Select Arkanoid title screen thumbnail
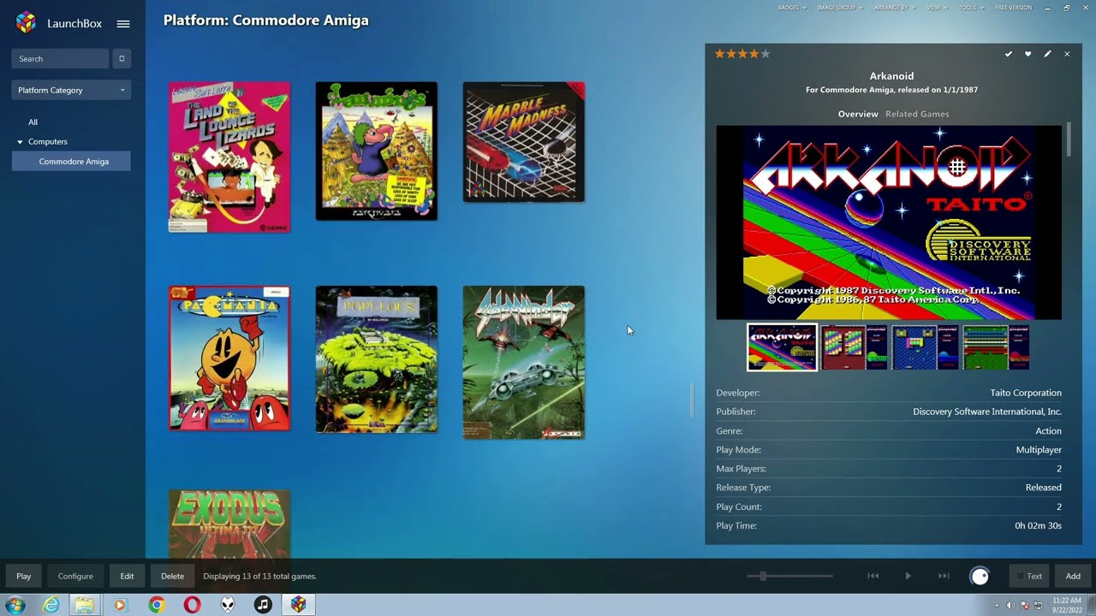The height and width of the screenshot is (616, 1096). click(x=783, y=347)
